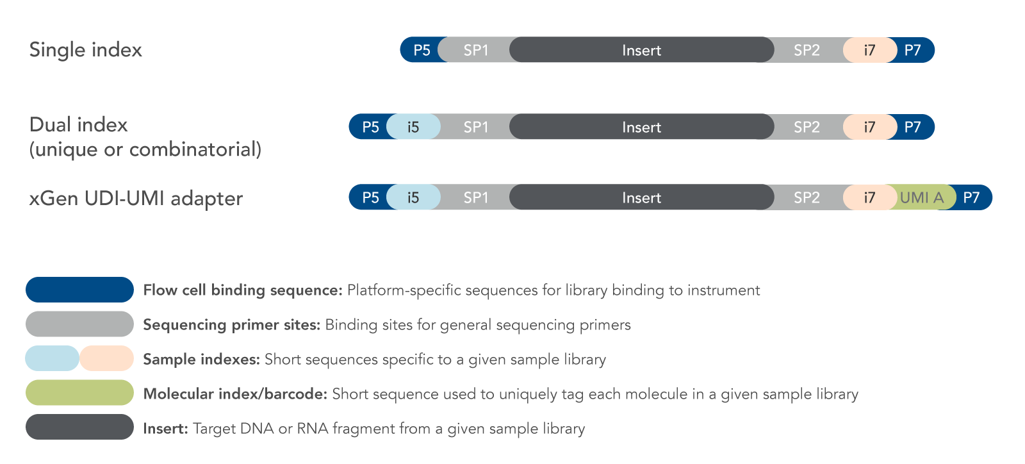The image size is (1025, 464).
Task: Select the i5 segment in Dual index row
Action: click(413, 127)
